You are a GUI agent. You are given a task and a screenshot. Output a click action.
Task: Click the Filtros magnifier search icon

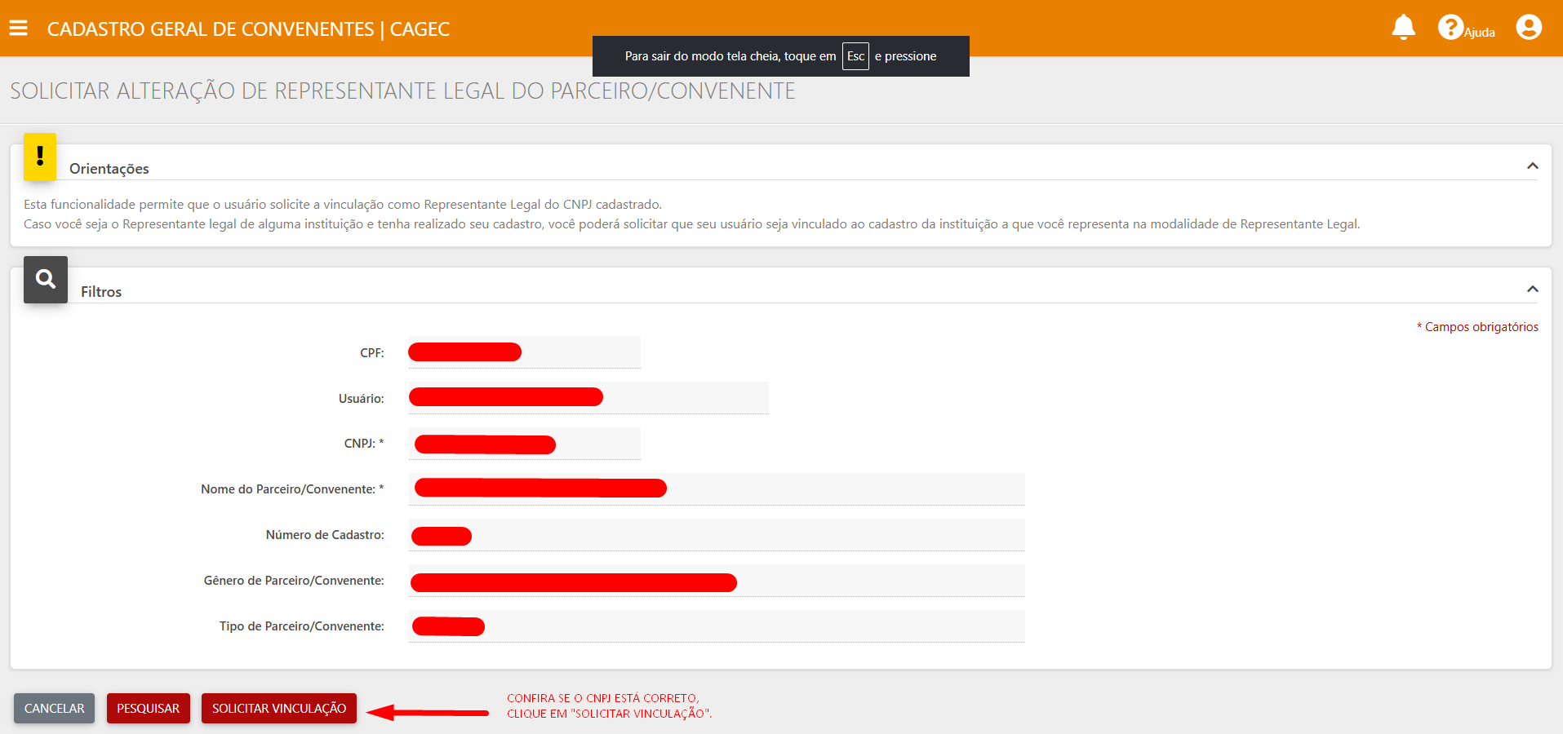click(46, 280)
